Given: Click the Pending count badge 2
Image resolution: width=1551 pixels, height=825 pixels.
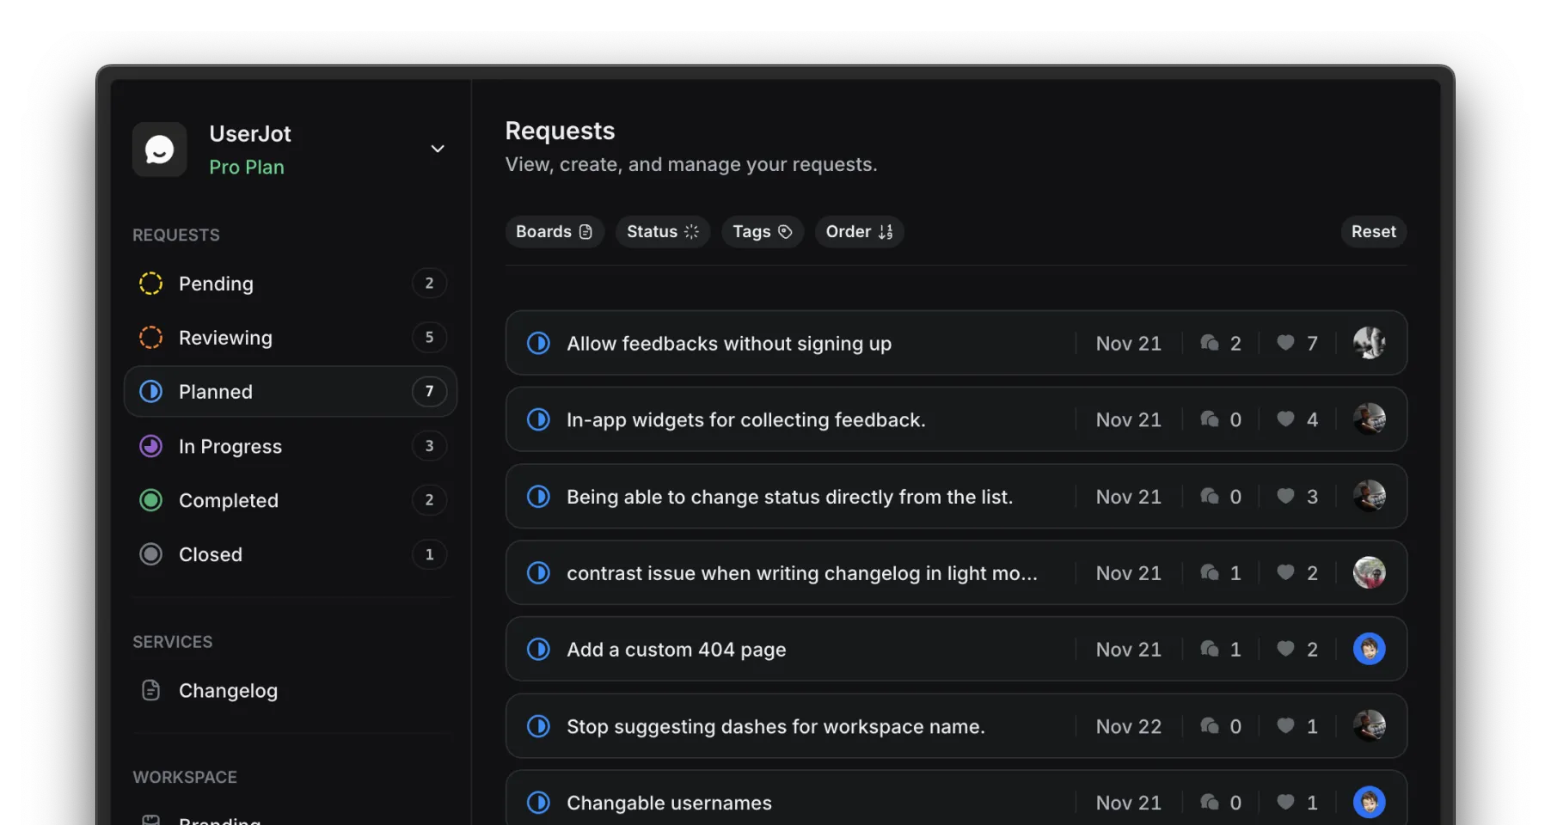Looking at the screenshot, I should pyautogui.click(x=429, y=284).
